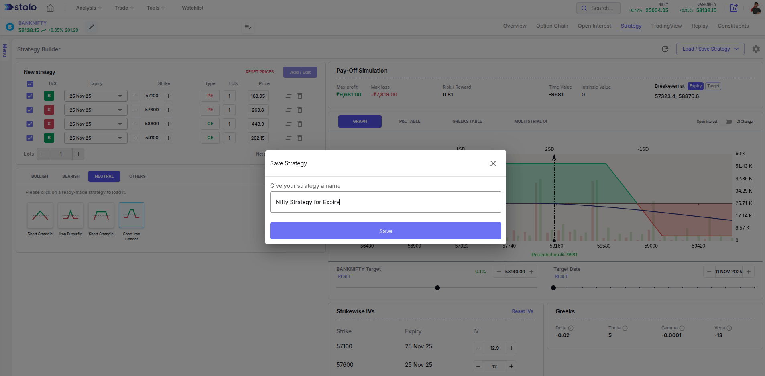Switch to the Option Chain tab

click(552, 26)
